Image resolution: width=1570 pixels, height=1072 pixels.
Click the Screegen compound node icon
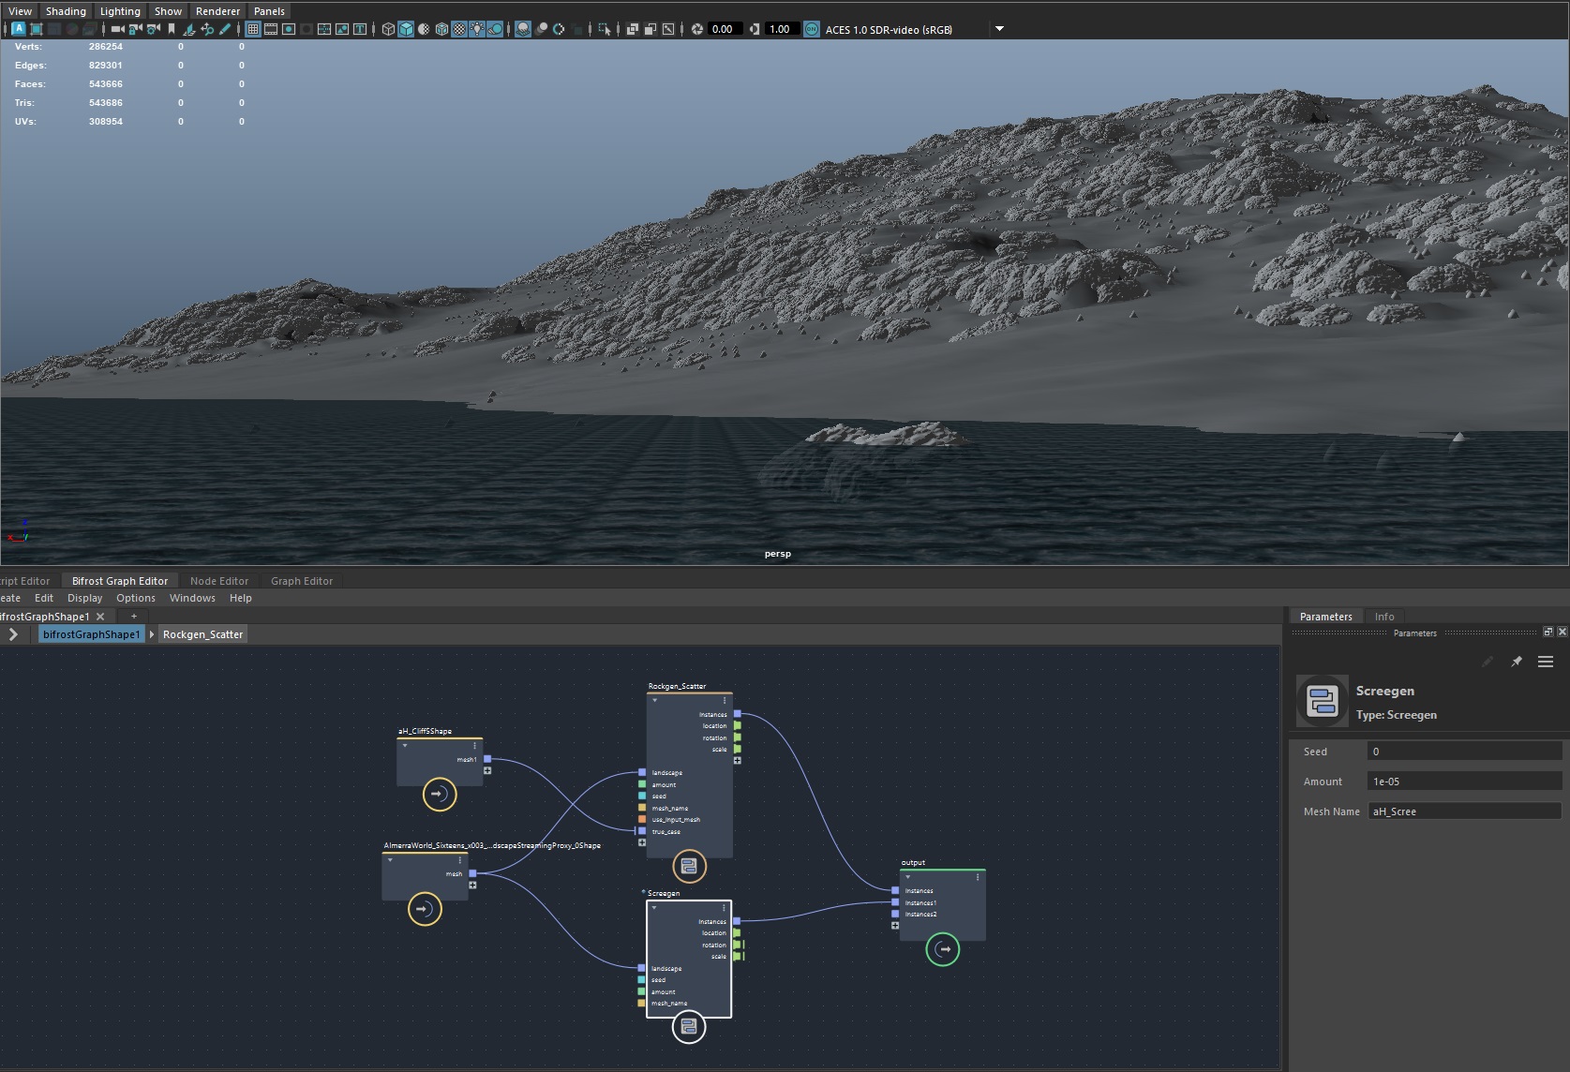point(689,1027)
